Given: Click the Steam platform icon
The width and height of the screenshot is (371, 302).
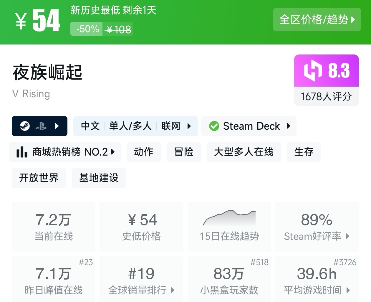Looking at the screenshot, I should [25, 126].
